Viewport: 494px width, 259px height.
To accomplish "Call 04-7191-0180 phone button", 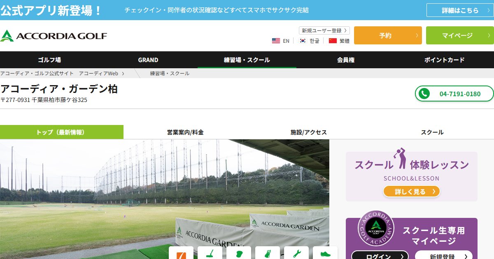I will (454, 94).
